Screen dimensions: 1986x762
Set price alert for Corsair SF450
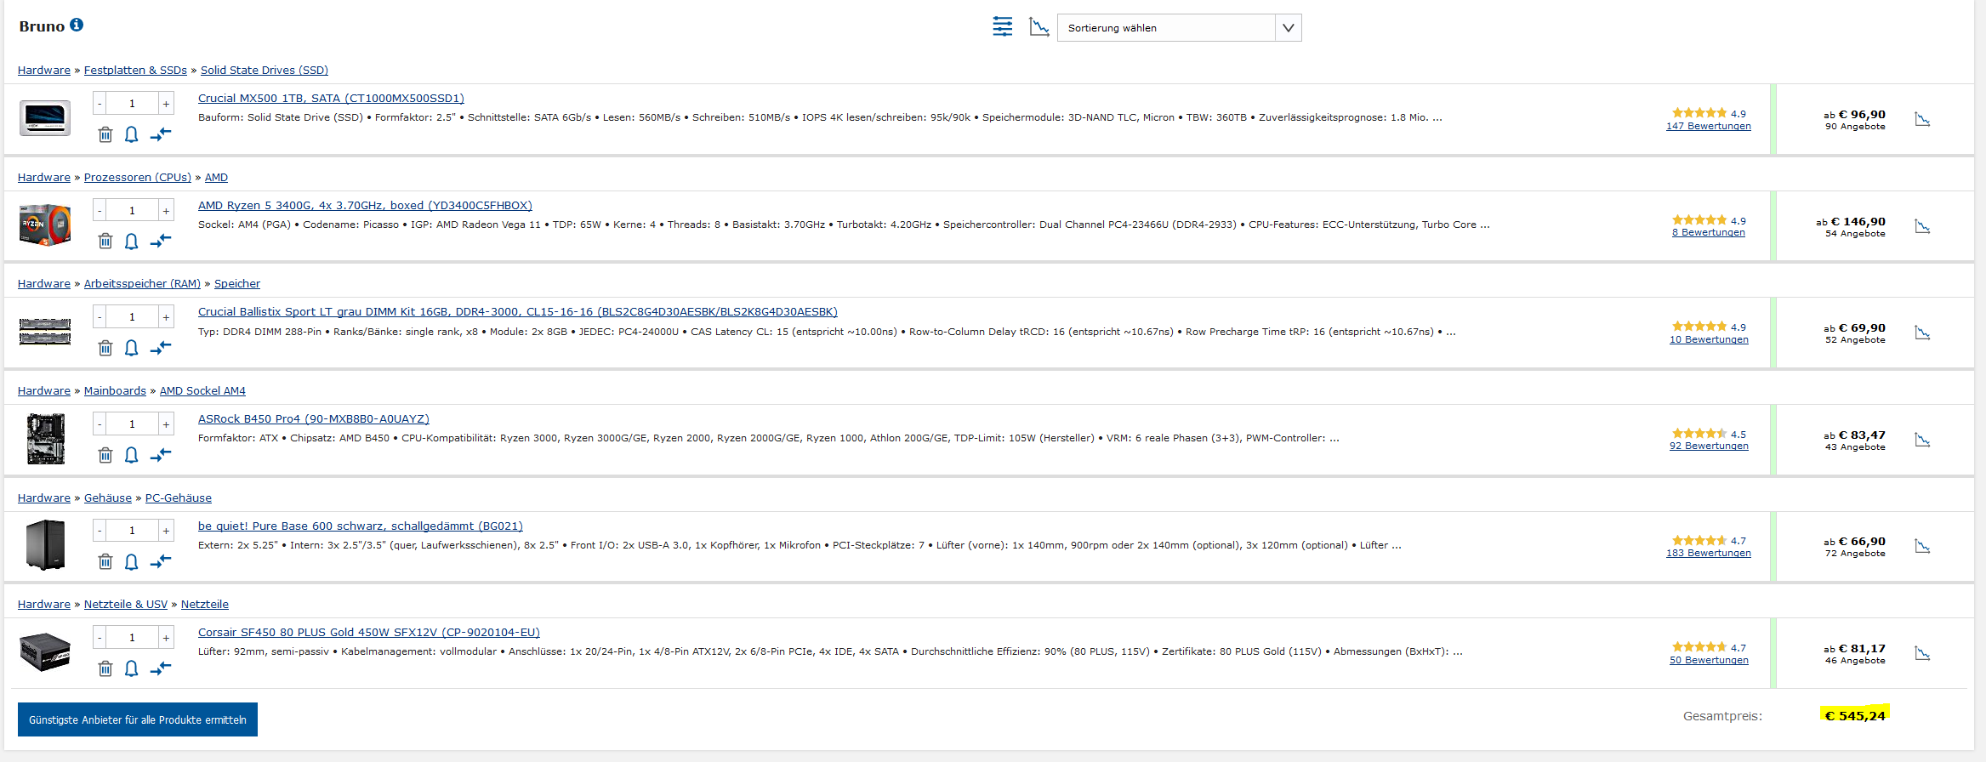(132, 668)
